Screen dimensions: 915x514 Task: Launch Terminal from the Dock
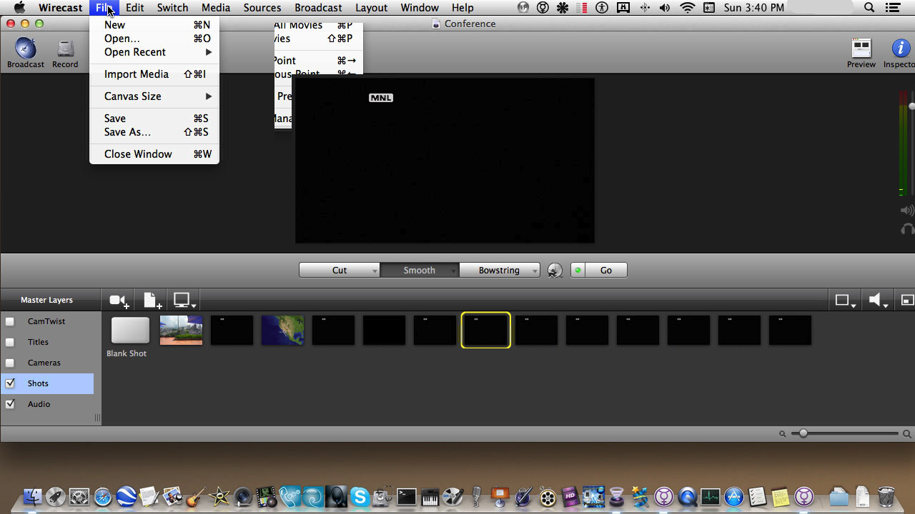pyautogui.click(x=407, y=496)
